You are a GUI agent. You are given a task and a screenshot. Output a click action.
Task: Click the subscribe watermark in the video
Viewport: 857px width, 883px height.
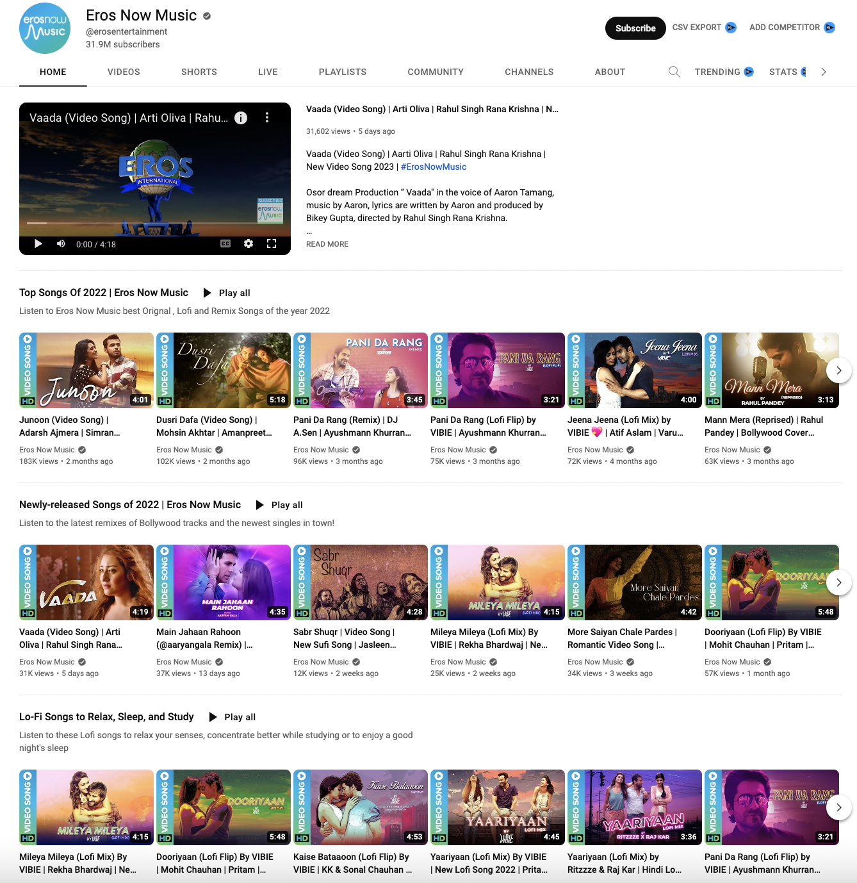point(270,210)
